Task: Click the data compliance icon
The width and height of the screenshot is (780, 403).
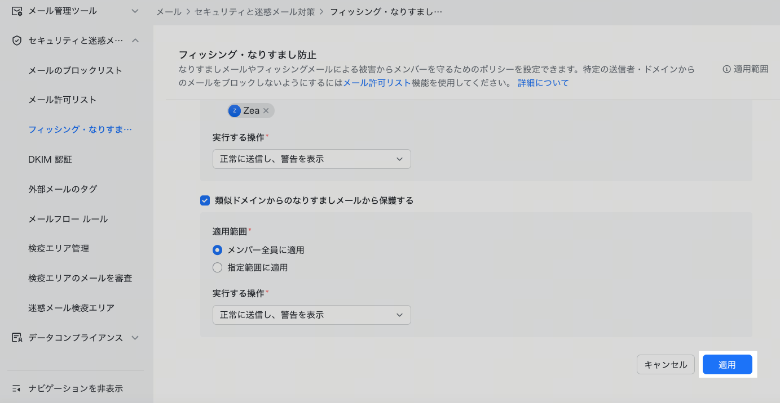Action: 17,338
